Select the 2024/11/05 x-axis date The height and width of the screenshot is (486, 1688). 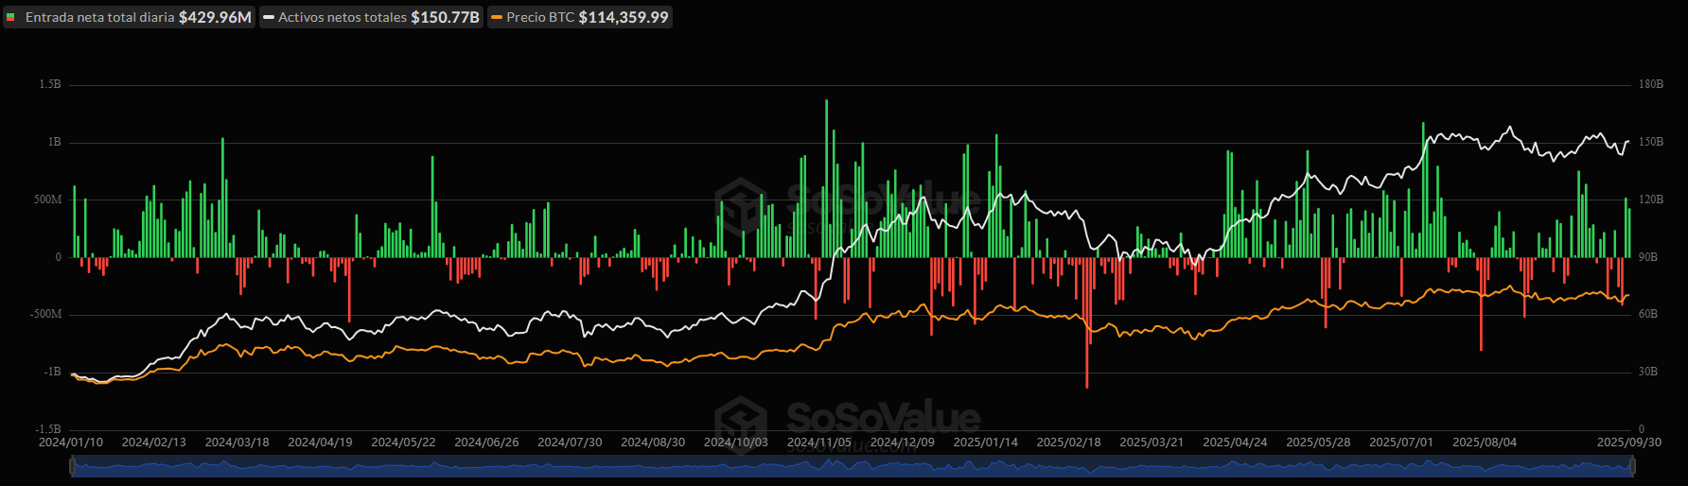818,443
